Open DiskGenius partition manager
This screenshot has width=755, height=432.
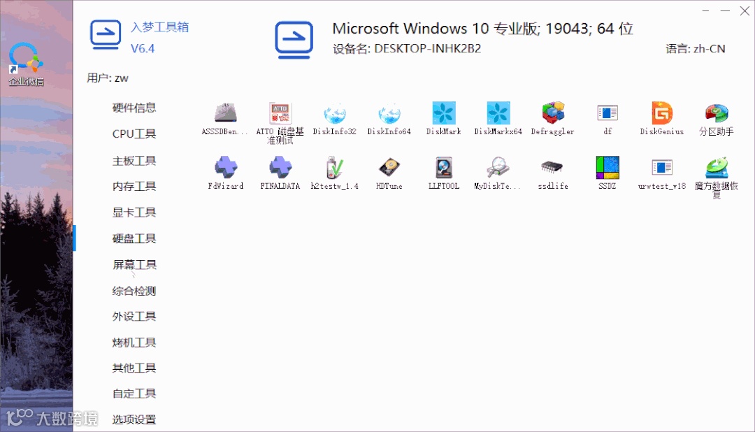coord(661,118)
